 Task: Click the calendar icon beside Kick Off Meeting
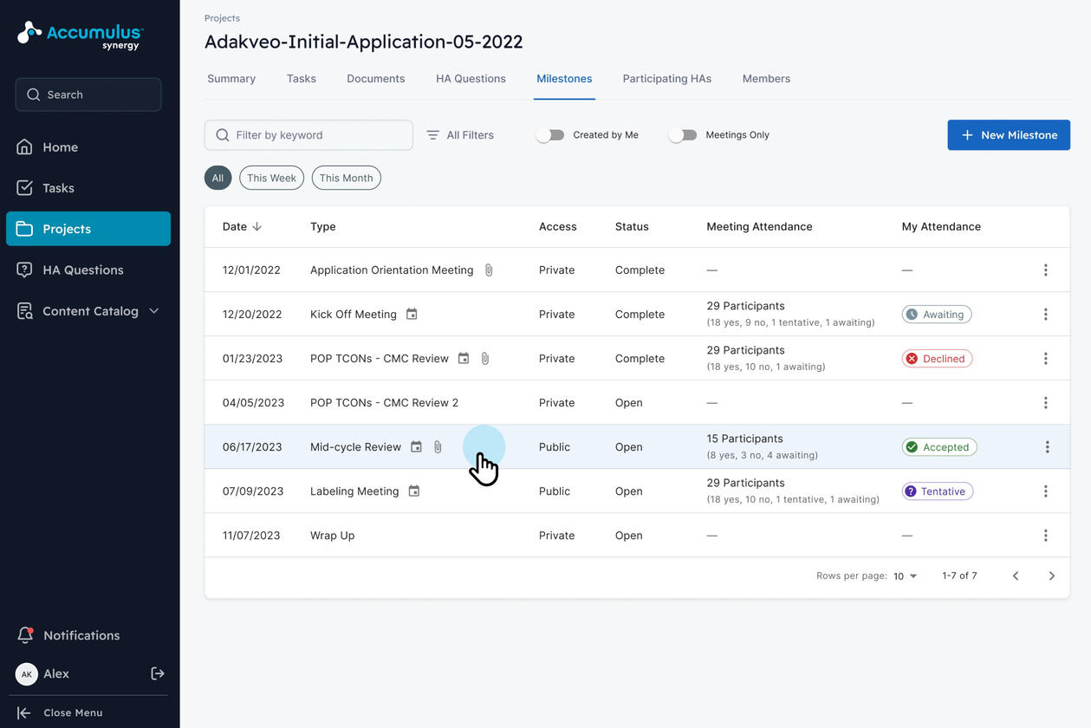click(412, 315)
